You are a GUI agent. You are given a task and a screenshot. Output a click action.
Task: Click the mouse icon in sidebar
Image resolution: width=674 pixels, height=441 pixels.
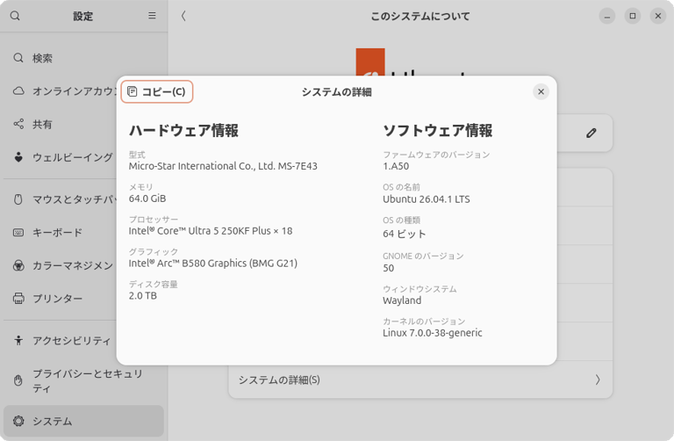pyautogui.click(x=18, y=199)
